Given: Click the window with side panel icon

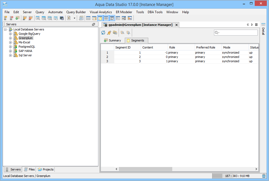Looking at the screenshot, I should click(x=94, y=18).
